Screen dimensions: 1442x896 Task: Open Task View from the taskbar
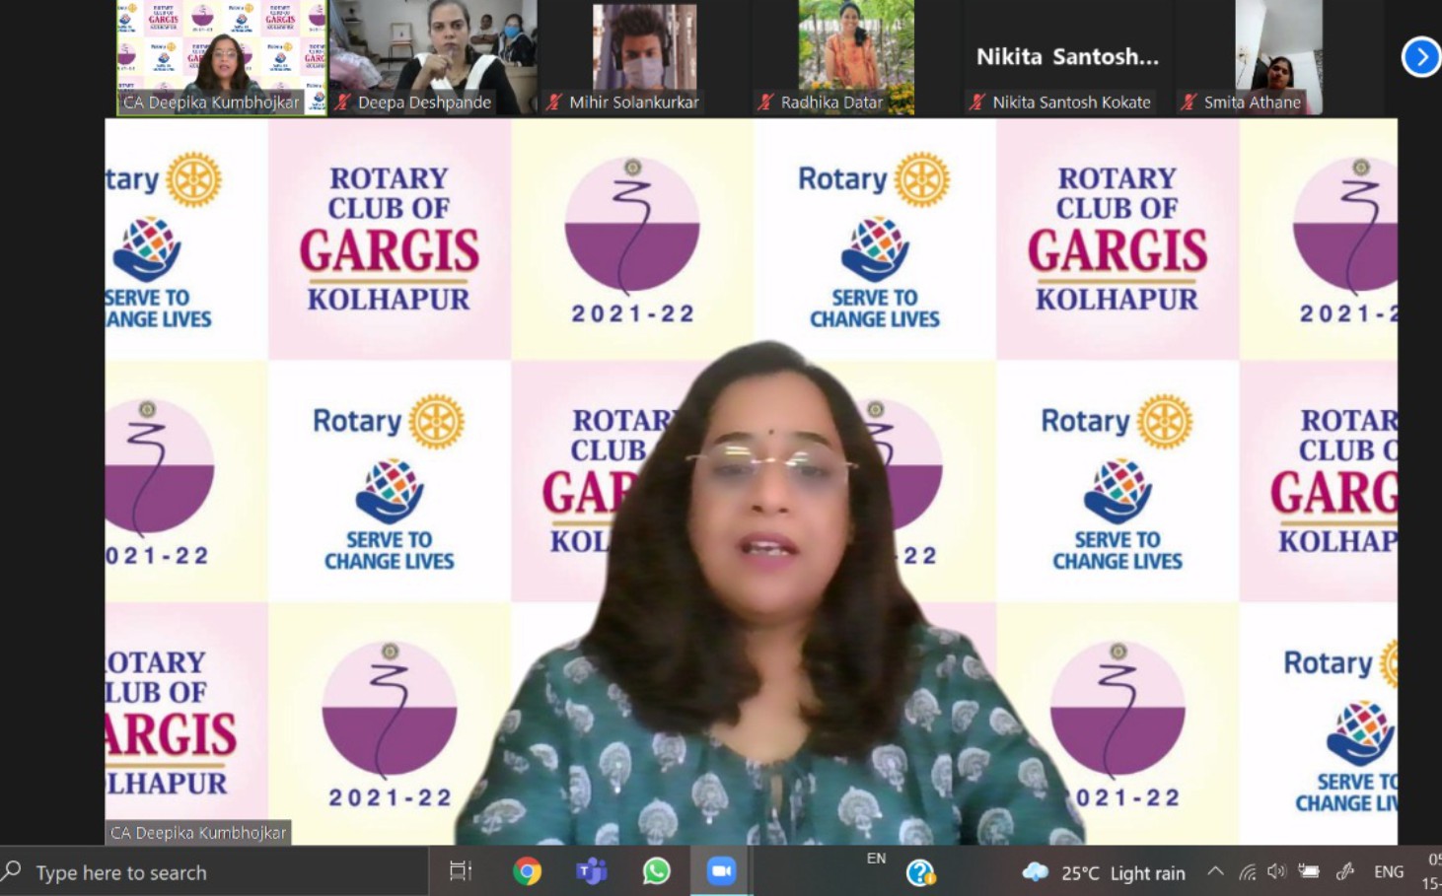[x=461, y=871]
